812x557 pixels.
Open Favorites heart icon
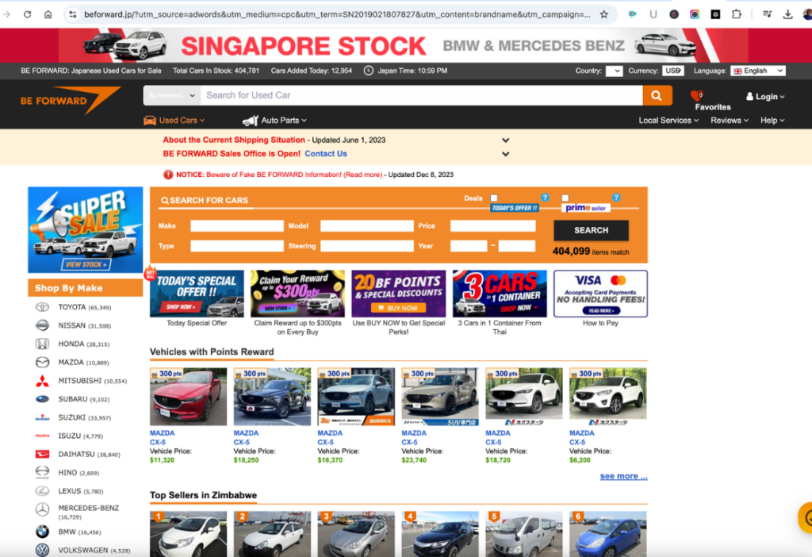tap(696, 95)
